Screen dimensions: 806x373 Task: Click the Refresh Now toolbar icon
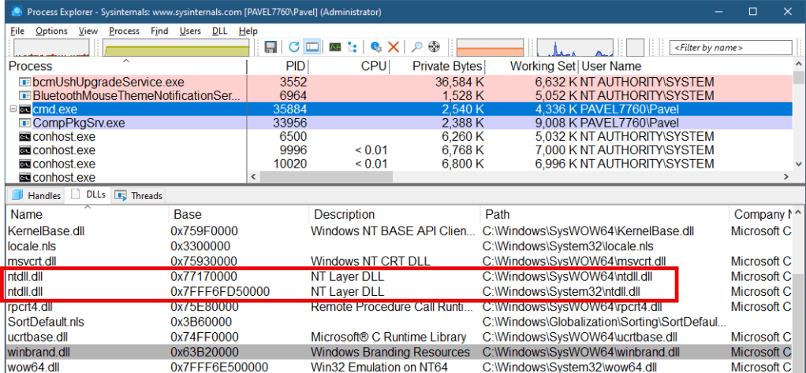pos(293,47)
